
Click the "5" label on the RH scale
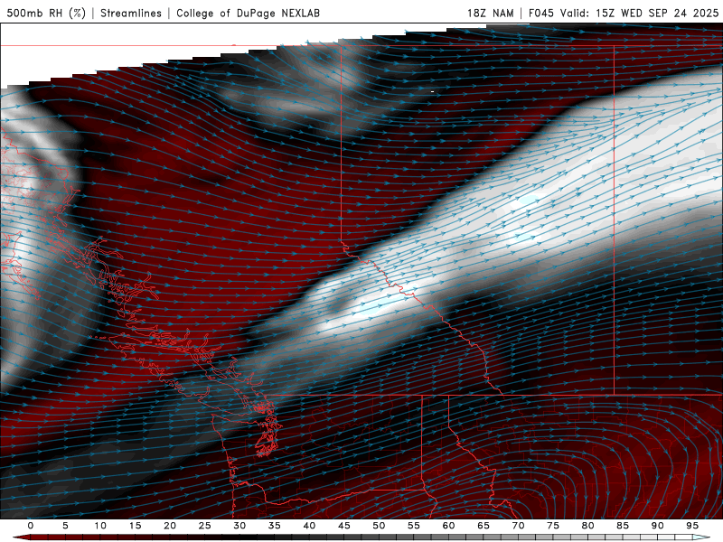[65, 526]
